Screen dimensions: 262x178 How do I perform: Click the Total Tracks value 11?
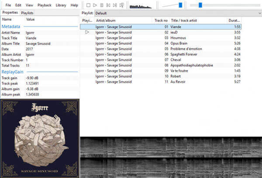coord(28,66)
